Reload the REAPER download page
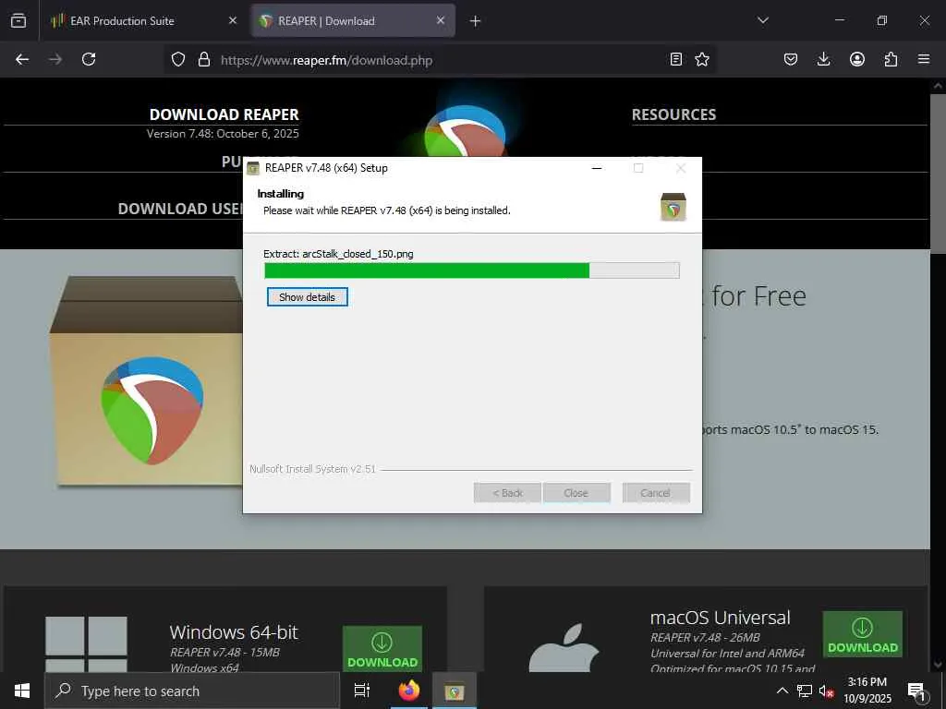Image resolution: width=946 pixels, height=709 pixels. pyautogui.click(x=89, y=59)
